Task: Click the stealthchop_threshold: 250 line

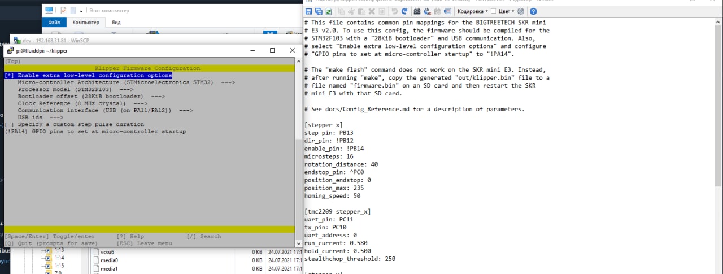Action: pyautogui.click(x=350, y=259)
